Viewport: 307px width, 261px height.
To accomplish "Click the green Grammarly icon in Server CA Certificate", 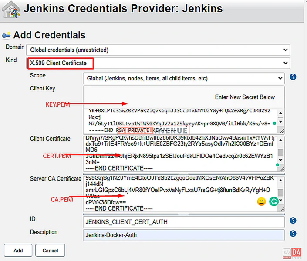I will tap(274, 201).
